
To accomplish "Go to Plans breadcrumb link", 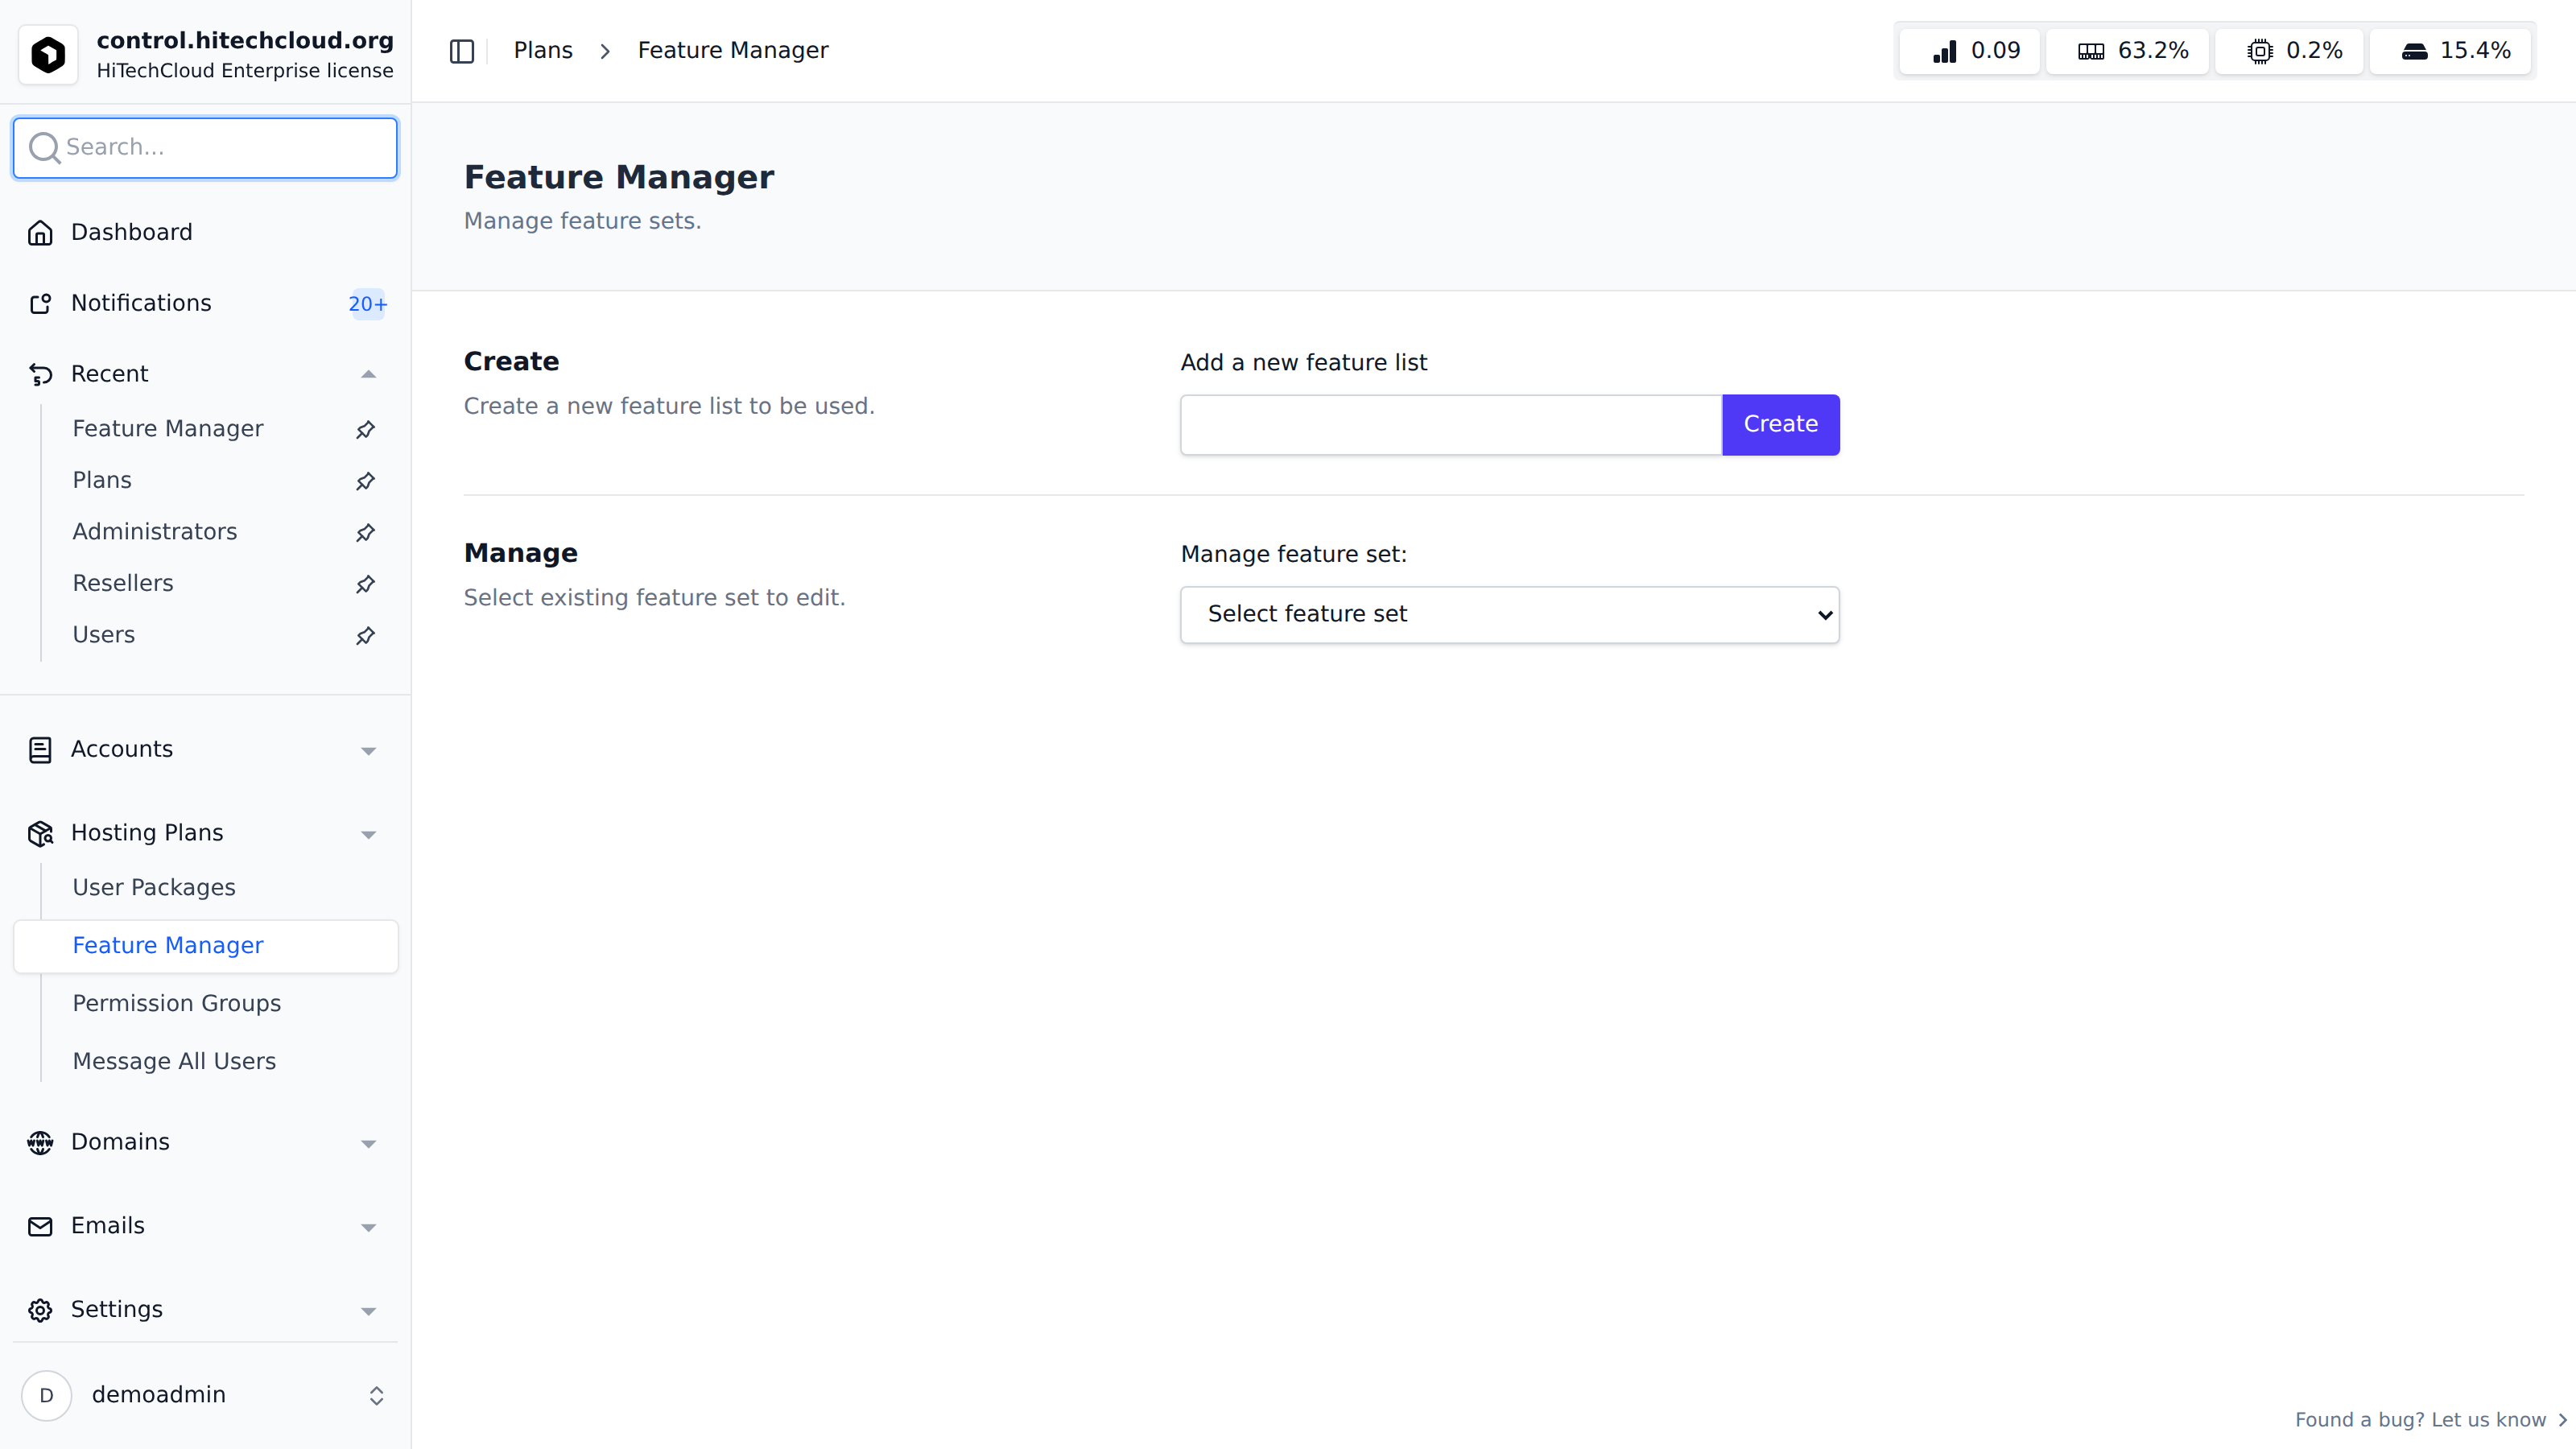I will tap(543, 51).
